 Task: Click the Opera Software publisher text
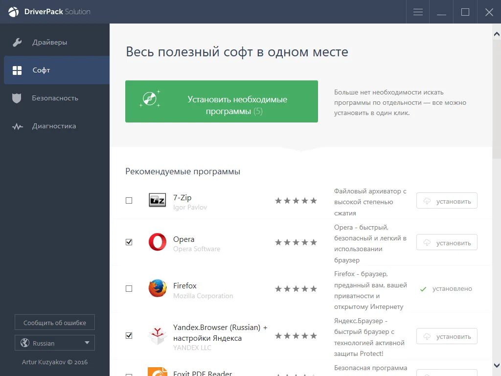point(197,249)
